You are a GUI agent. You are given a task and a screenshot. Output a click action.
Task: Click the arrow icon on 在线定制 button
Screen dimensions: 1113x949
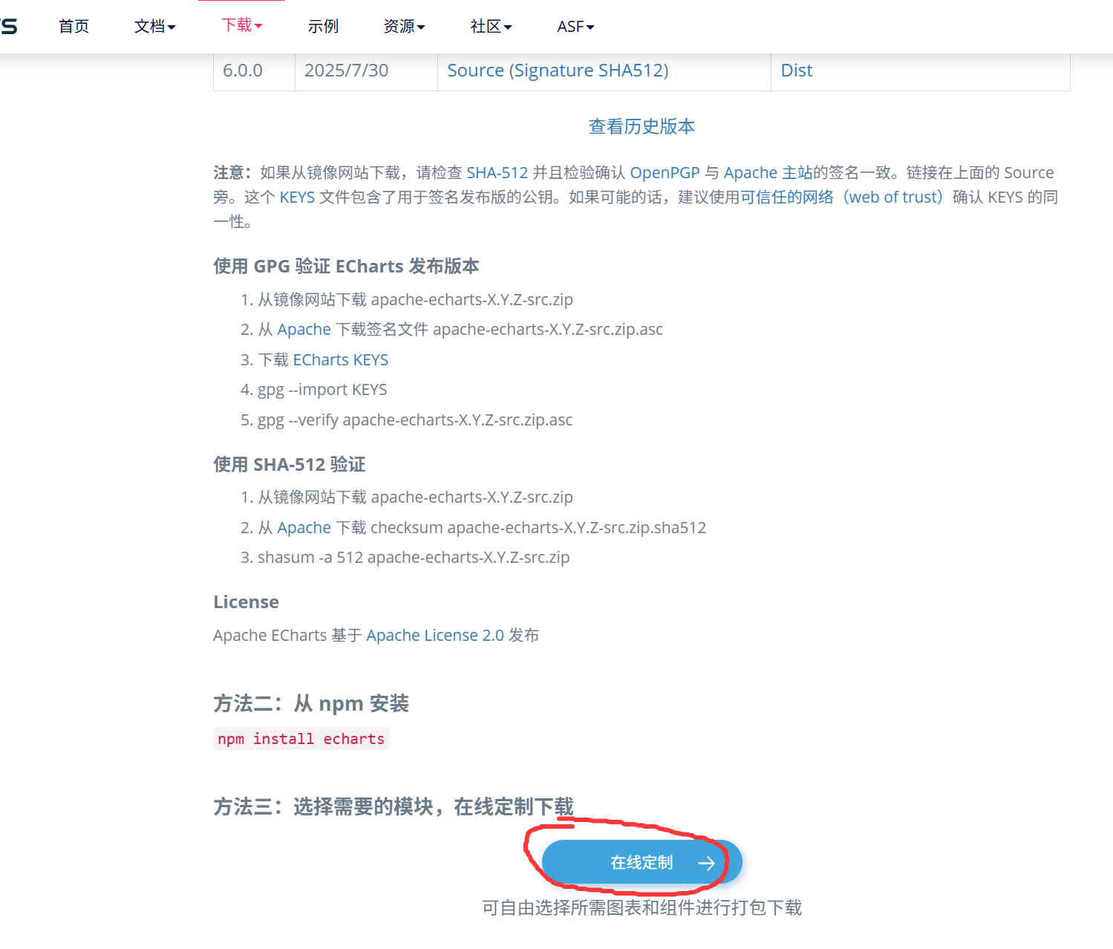click(x=706, y=863)
